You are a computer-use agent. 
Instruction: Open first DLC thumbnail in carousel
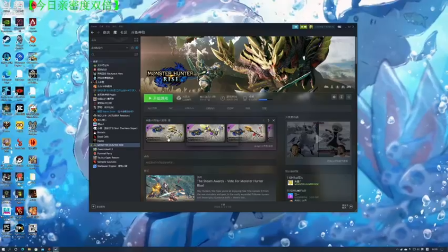click(x=165, y=133)
